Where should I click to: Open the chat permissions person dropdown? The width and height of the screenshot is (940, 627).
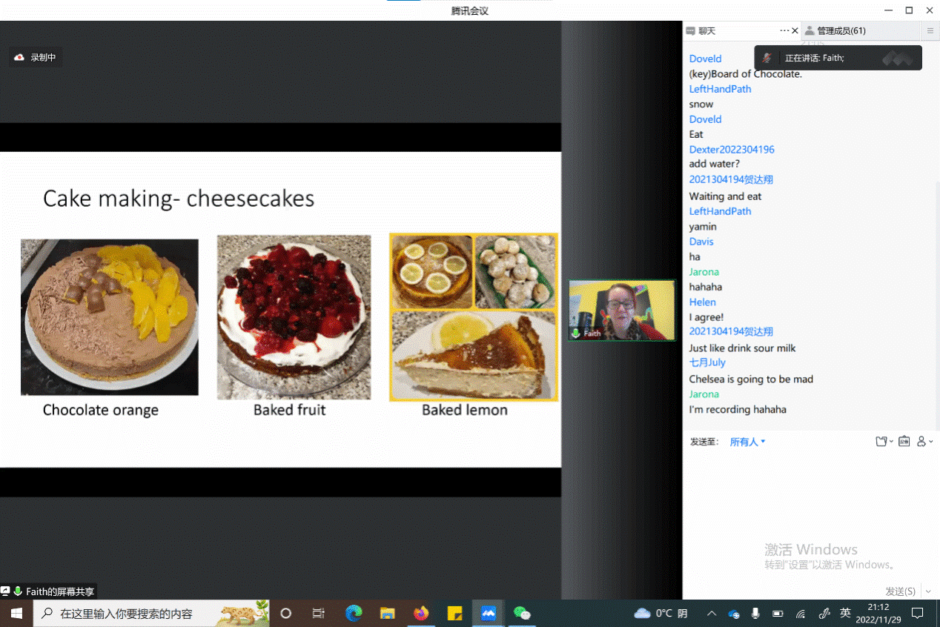tap(924, 442)
